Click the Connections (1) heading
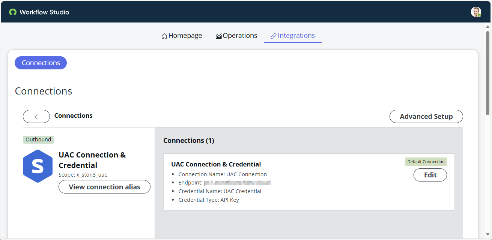492x240 pixels. (189, 141)
